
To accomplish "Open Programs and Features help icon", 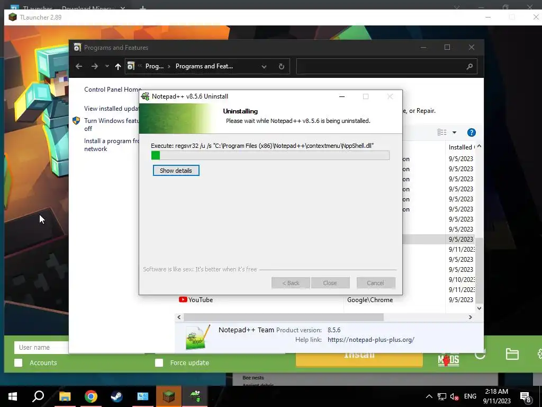I will [472, 132].
